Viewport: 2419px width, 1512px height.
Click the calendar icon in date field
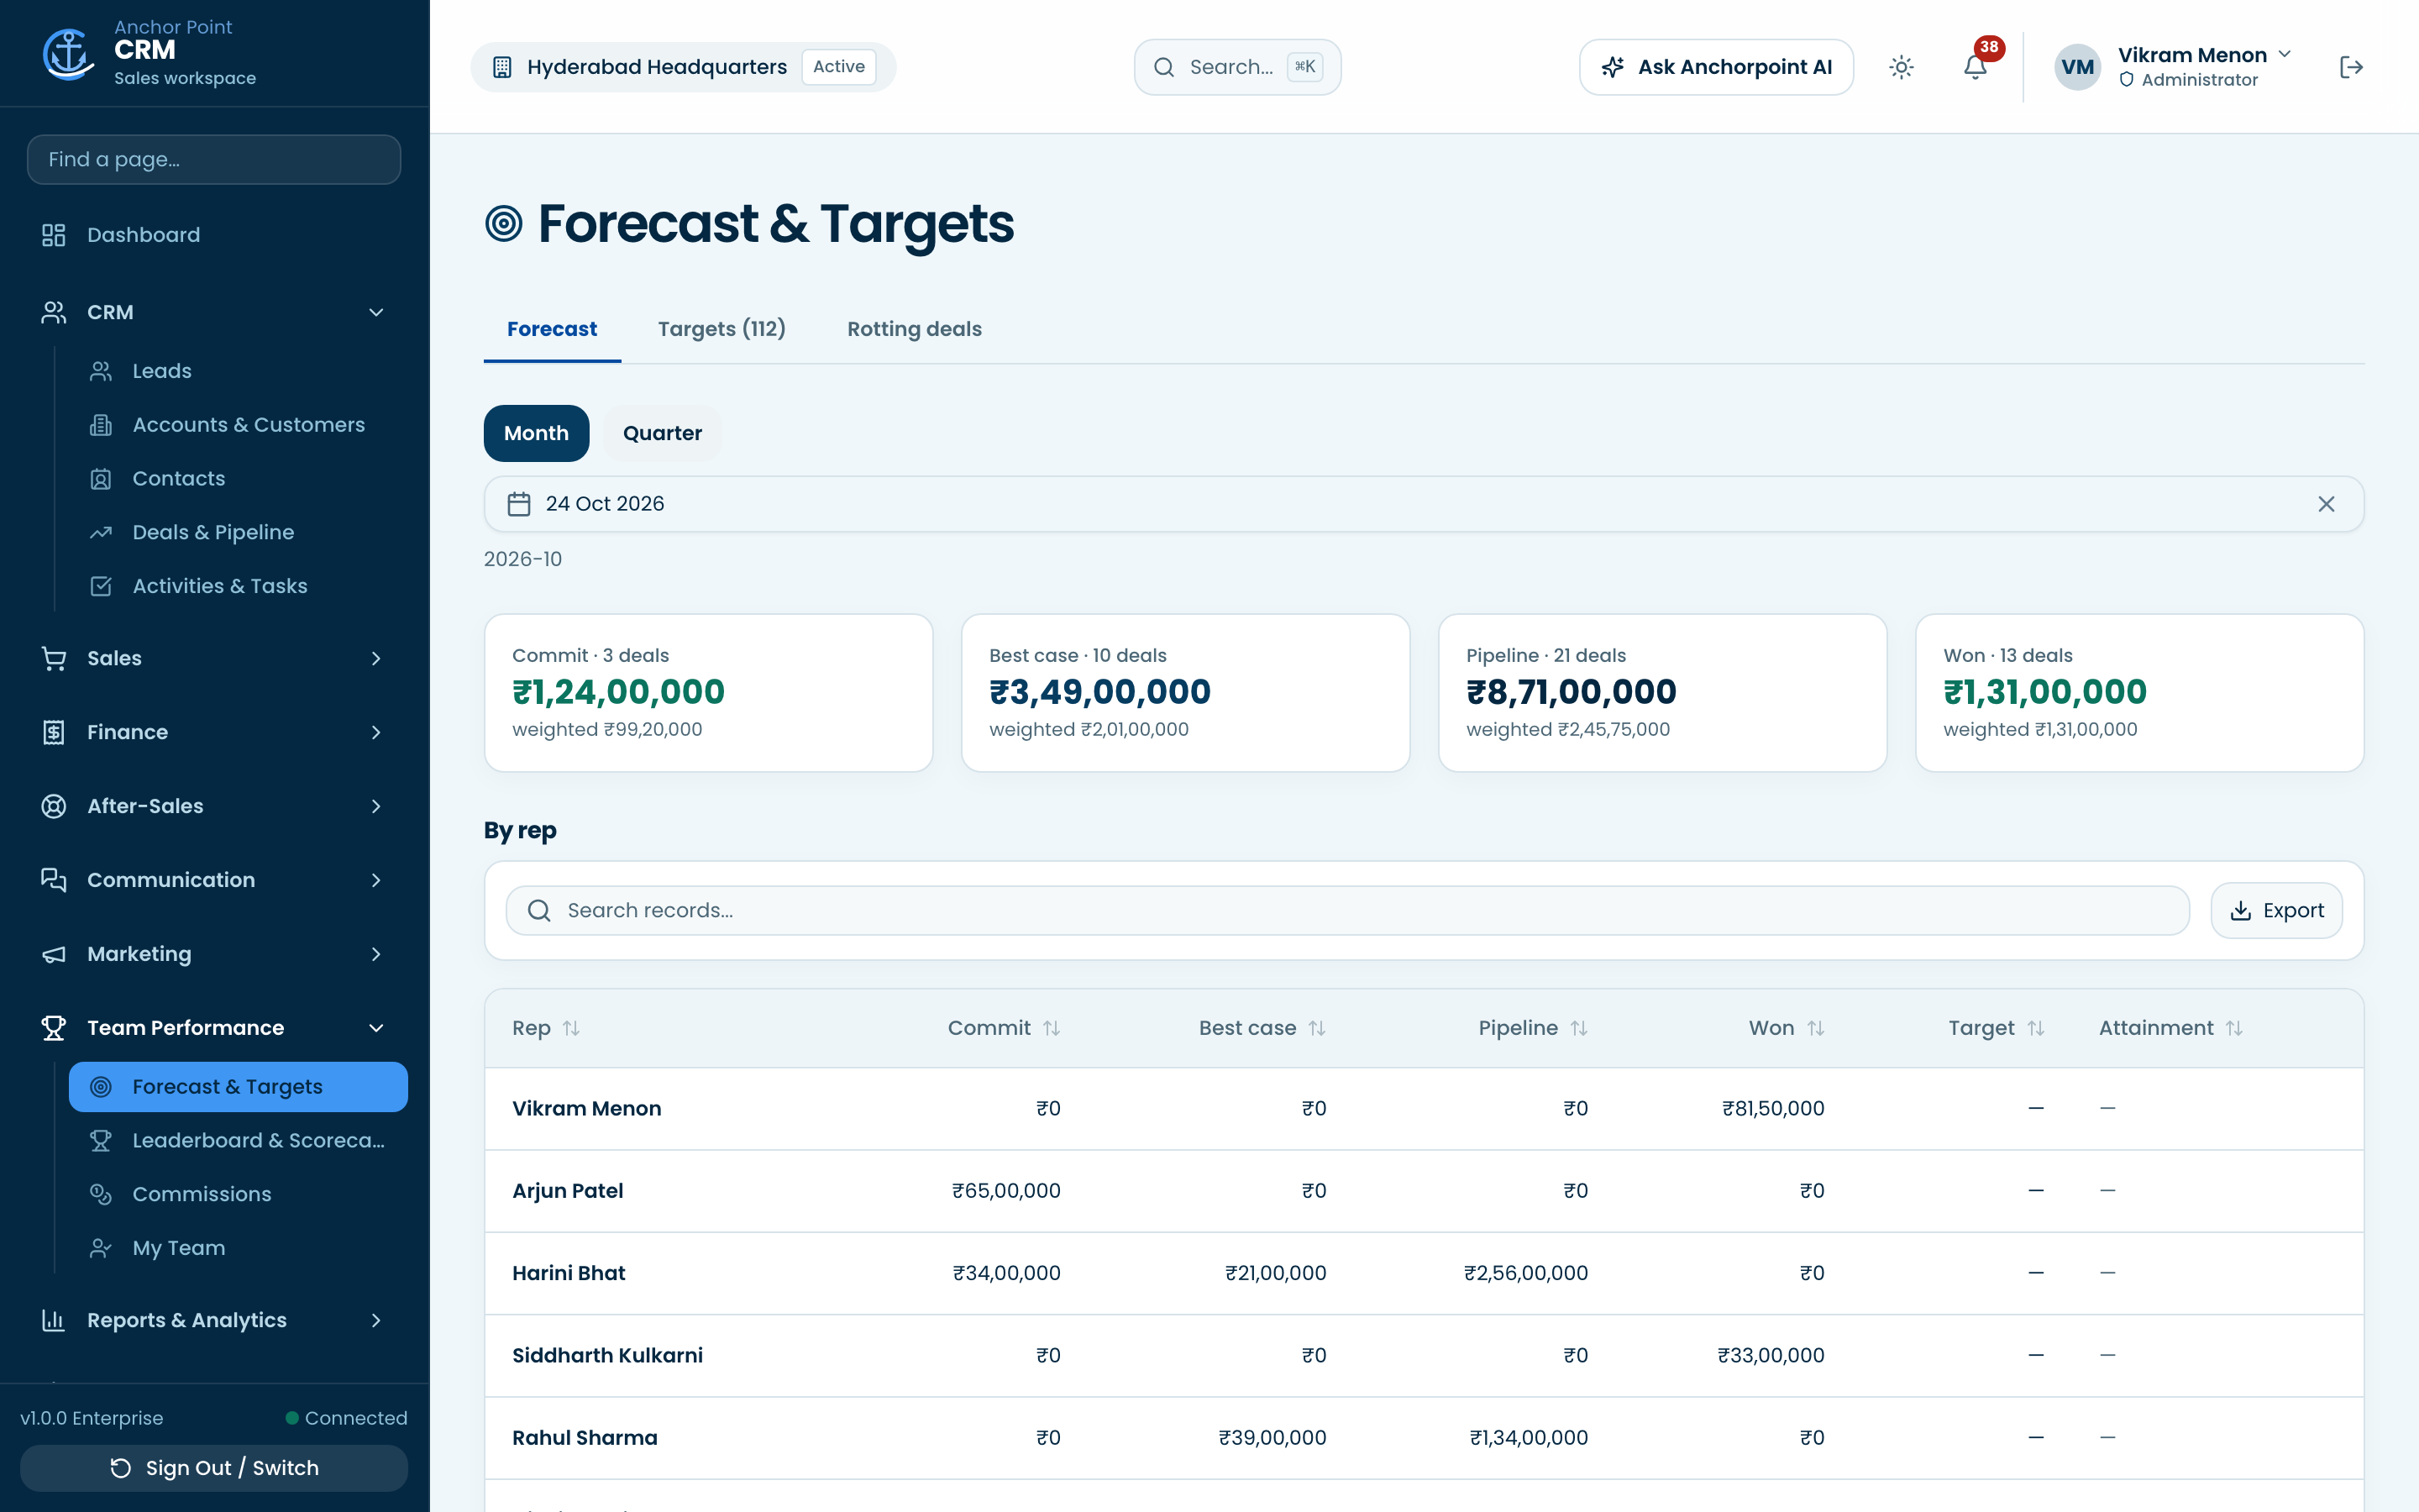pyautogui.click(x=519, y=504)
